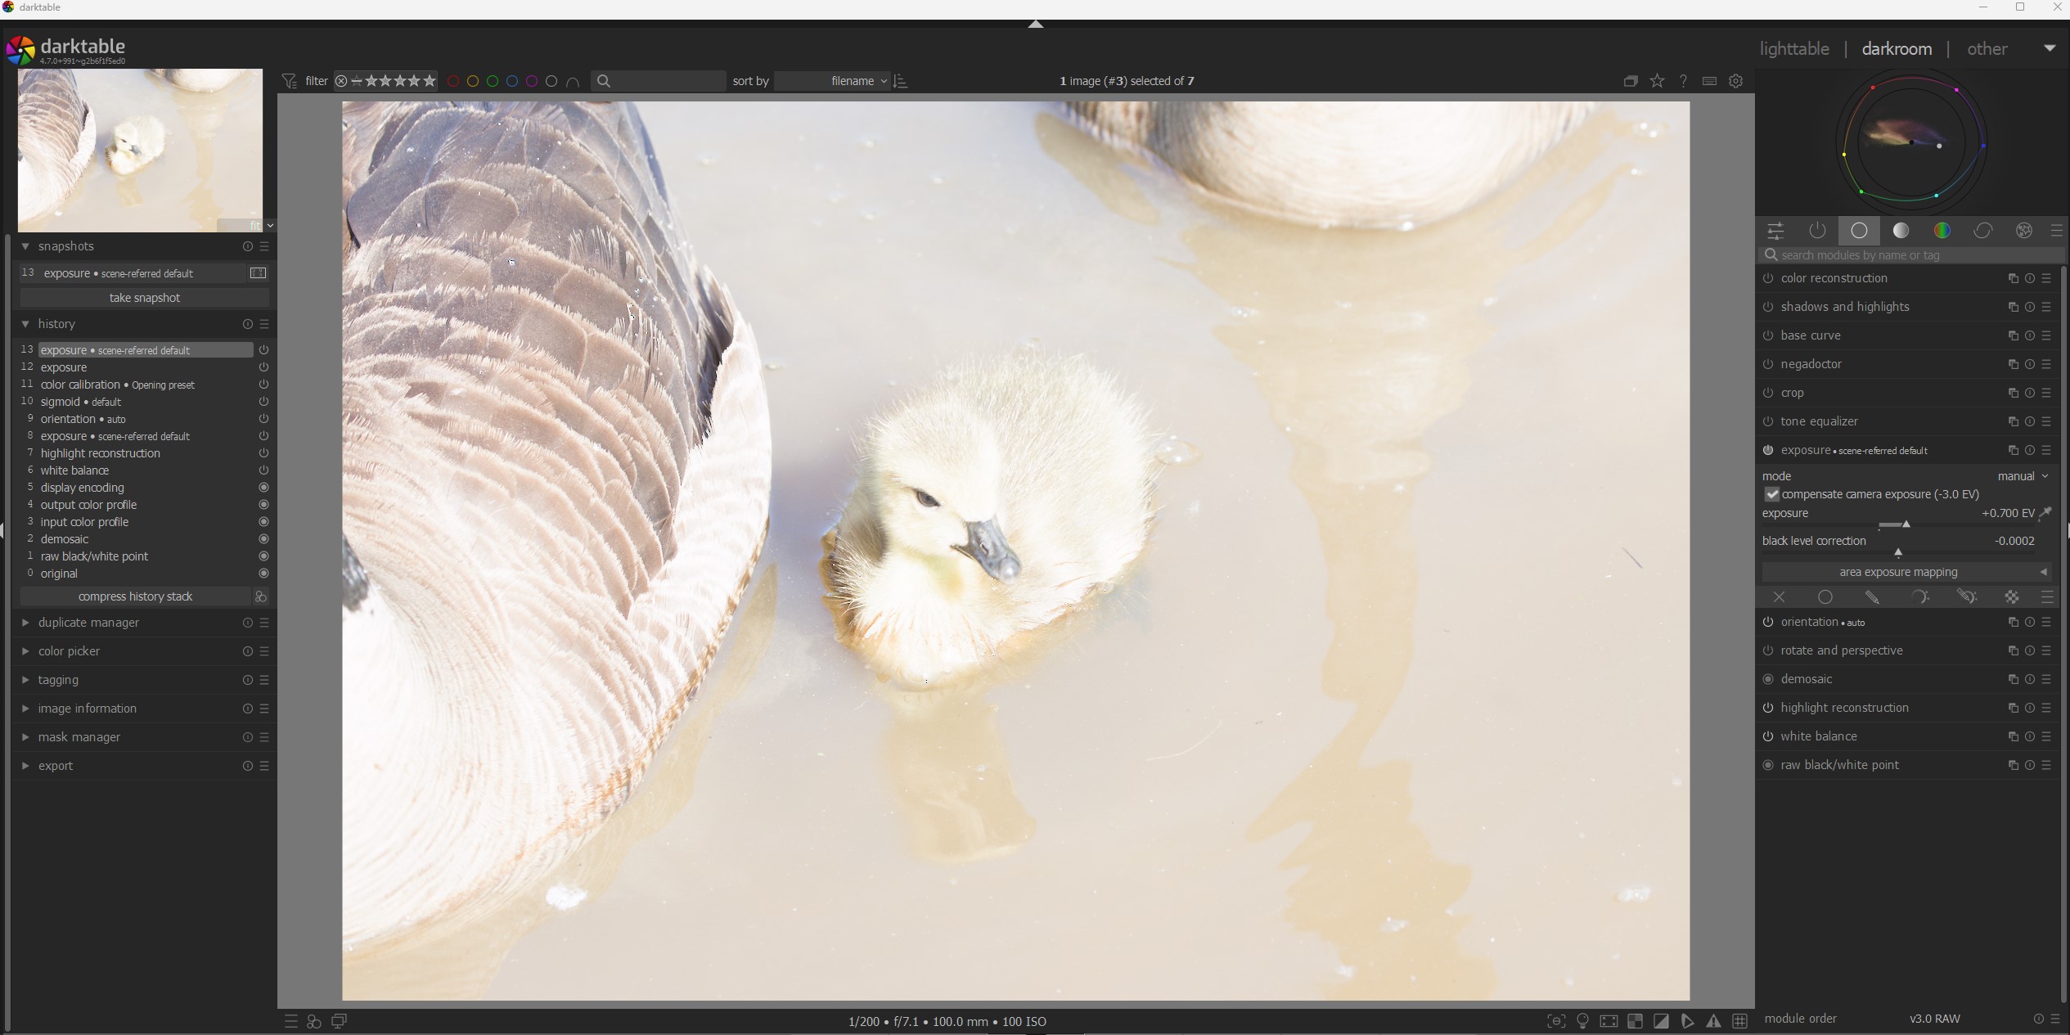Open the active modules power group
The height and width of the screenshot is (1035, 2070).
pyautogui.click(x=1817, y=232)
